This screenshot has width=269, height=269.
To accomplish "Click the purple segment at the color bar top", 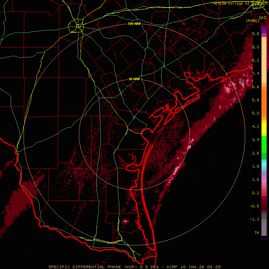I will (x=264, y=30).
